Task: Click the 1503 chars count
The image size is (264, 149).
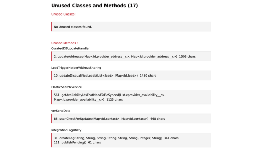Action: [187, 56]
